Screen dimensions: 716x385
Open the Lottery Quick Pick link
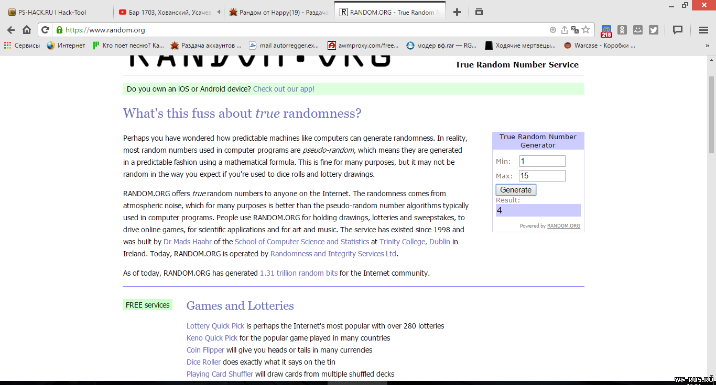[215, 326]
